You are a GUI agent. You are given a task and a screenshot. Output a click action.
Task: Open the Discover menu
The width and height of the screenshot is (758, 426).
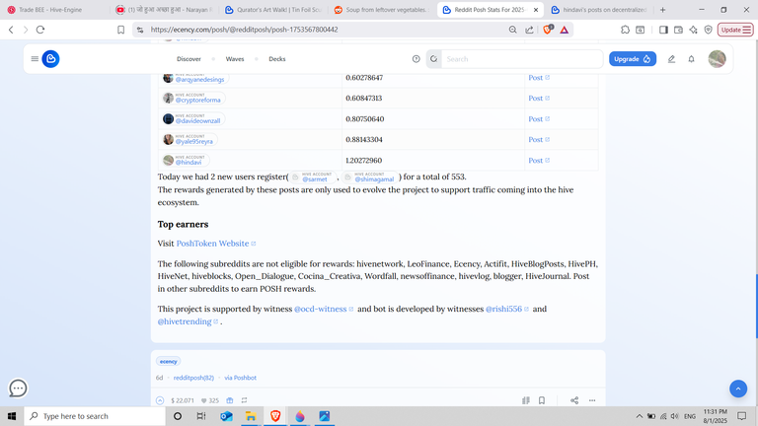189,59
